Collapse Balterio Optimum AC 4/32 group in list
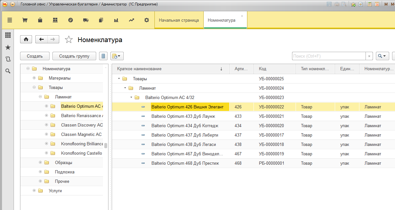Image resolution: width=395 pixels, height=210 pixels. 131,97
